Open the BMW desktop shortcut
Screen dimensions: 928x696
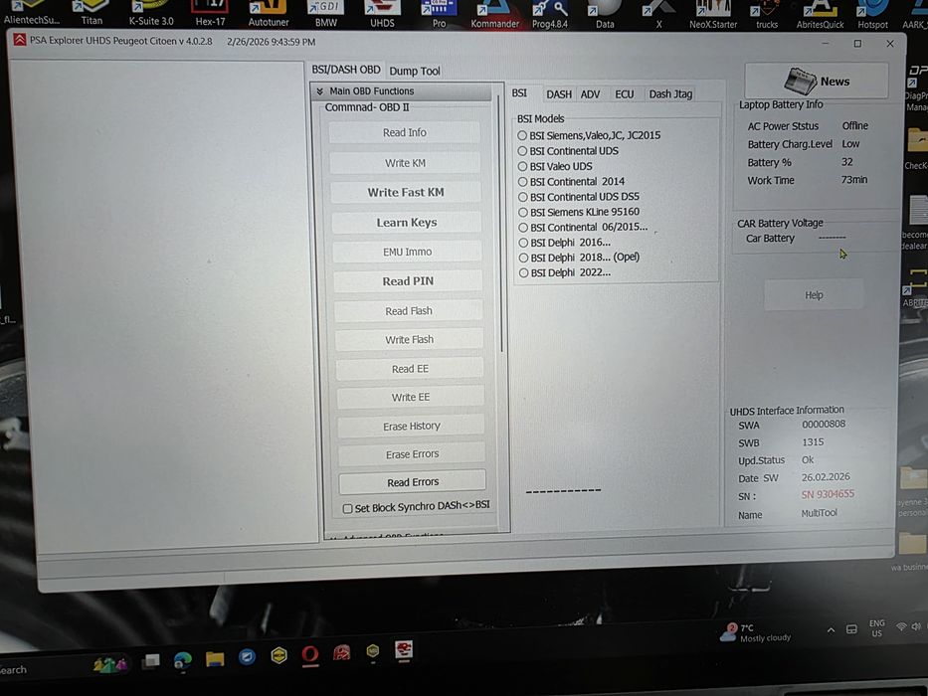coord(325,13)
